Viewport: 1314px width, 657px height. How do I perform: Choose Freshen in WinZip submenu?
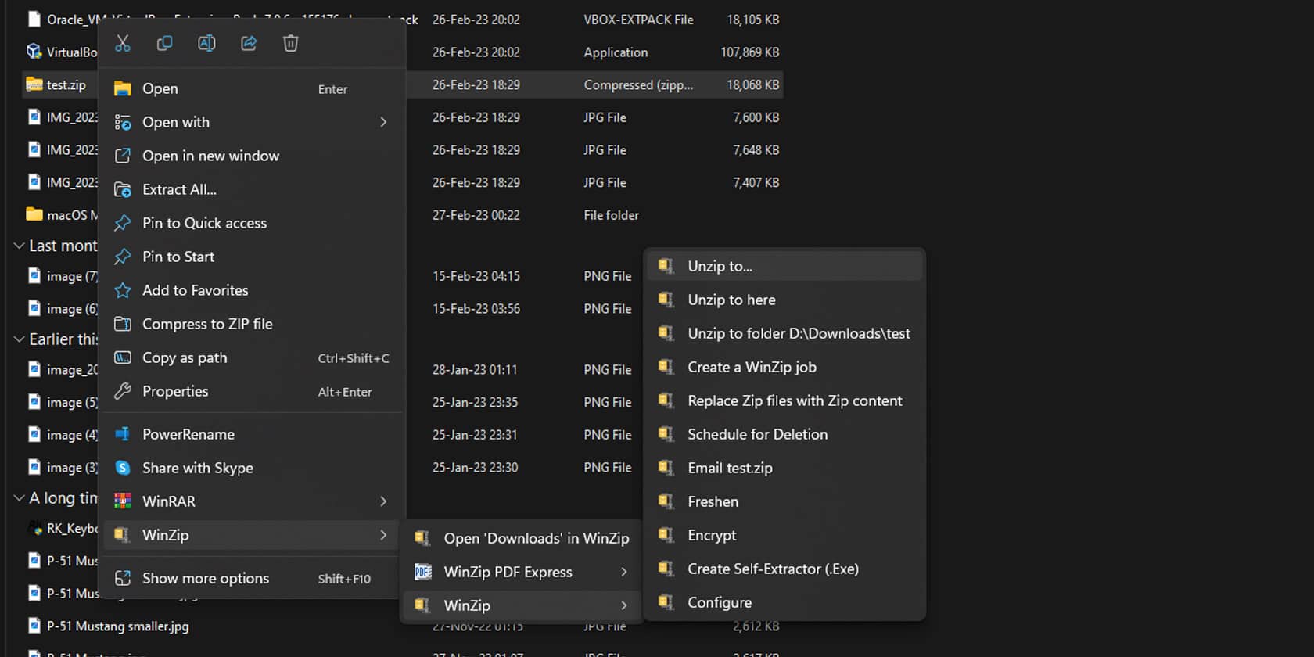point(784,501)
